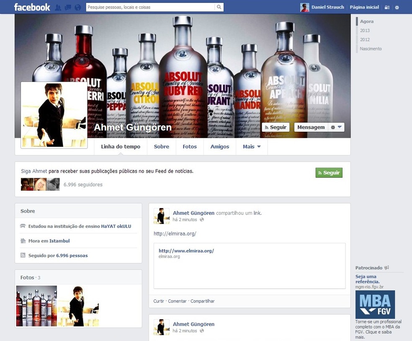Click avatar on the first post

point(162,216)
